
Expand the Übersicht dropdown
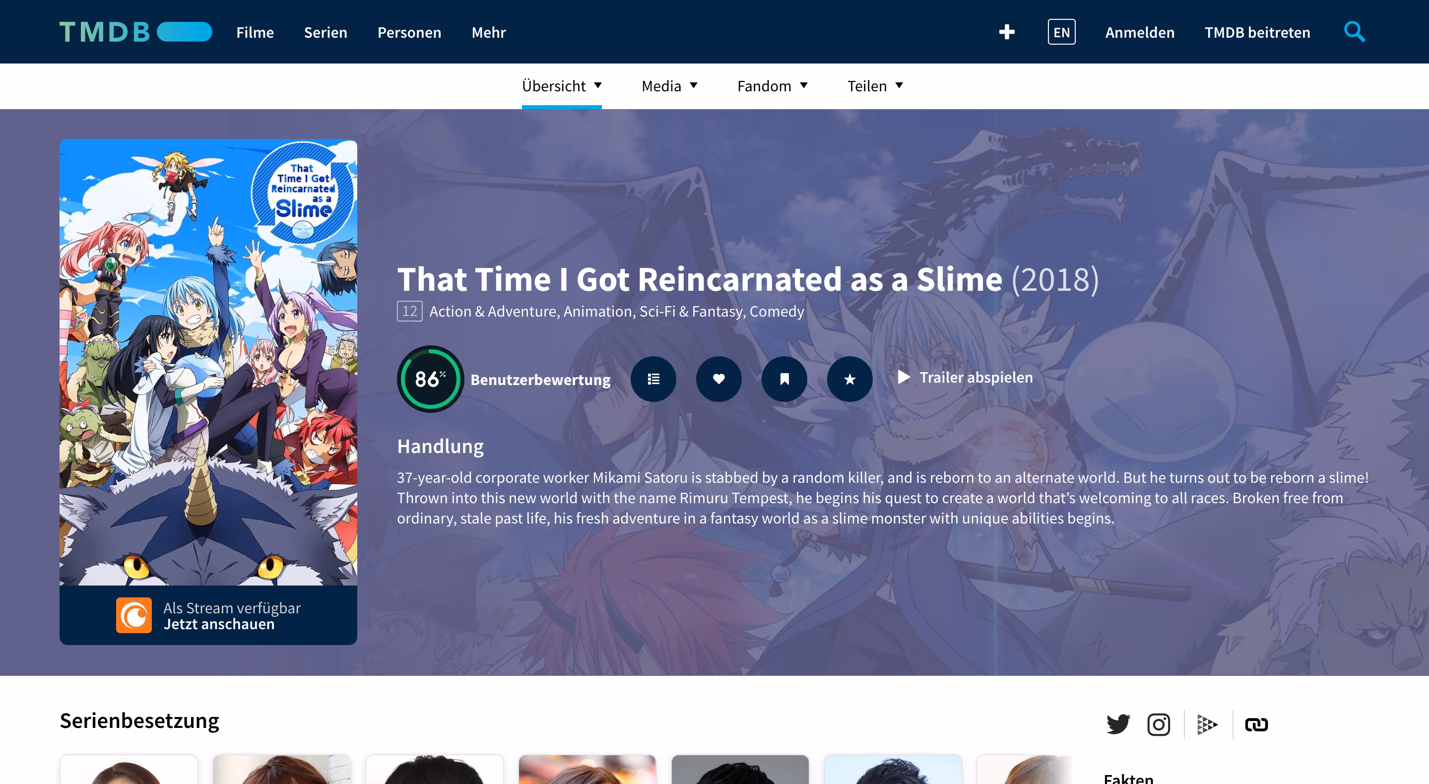tap(561, 86)
